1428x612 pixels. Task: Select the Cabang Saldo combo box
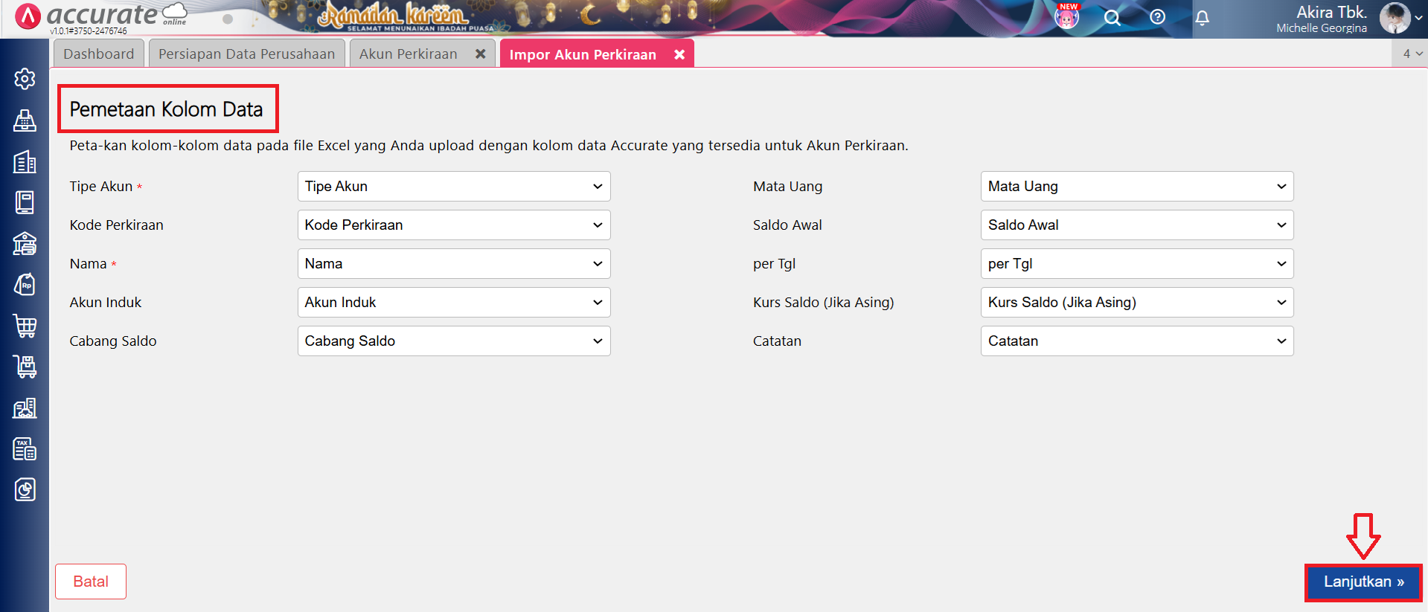tap(453, 341)
